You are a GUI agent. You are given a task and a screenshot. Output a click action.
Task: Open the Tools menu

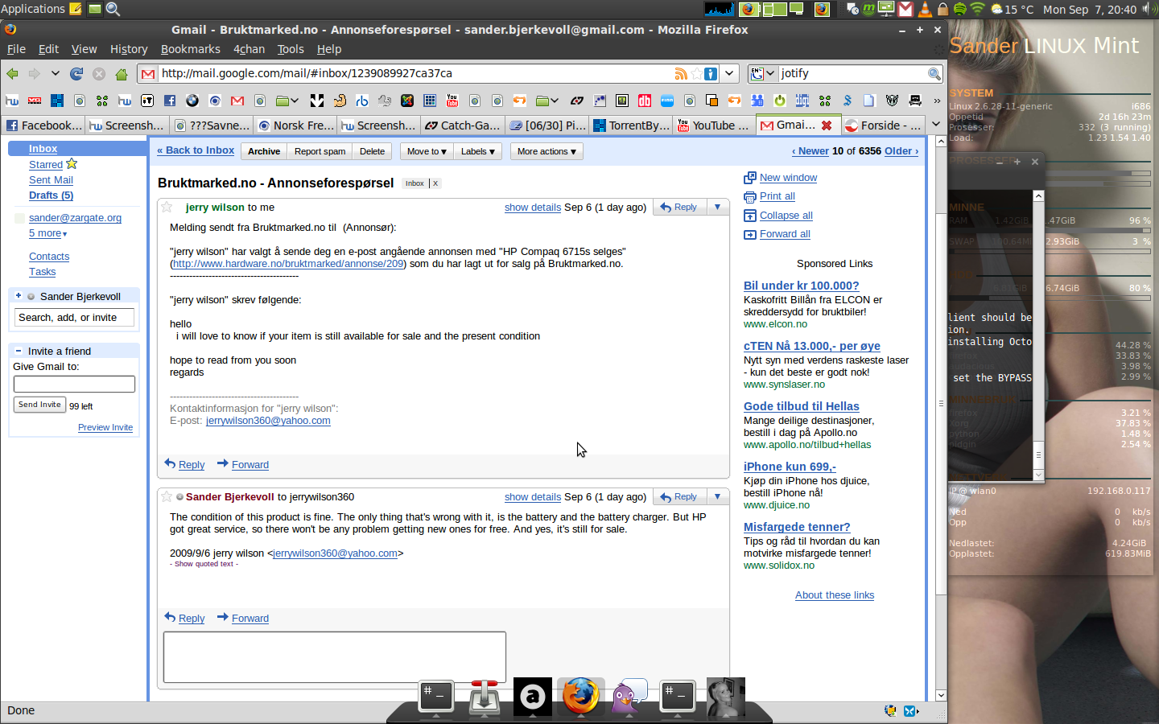291,49
